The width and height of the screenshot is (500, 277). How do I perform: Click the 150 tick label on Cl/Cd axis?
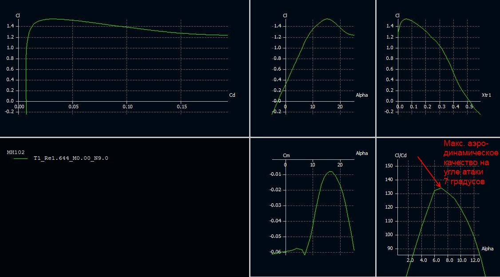click(389, 166)
